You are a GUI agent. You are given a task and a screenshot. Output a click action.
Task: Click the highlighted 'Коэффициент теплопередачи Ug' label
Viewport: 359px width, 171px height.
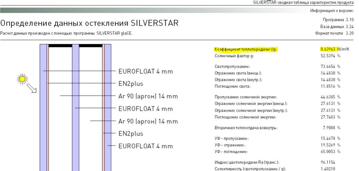(x=245, y=49)
